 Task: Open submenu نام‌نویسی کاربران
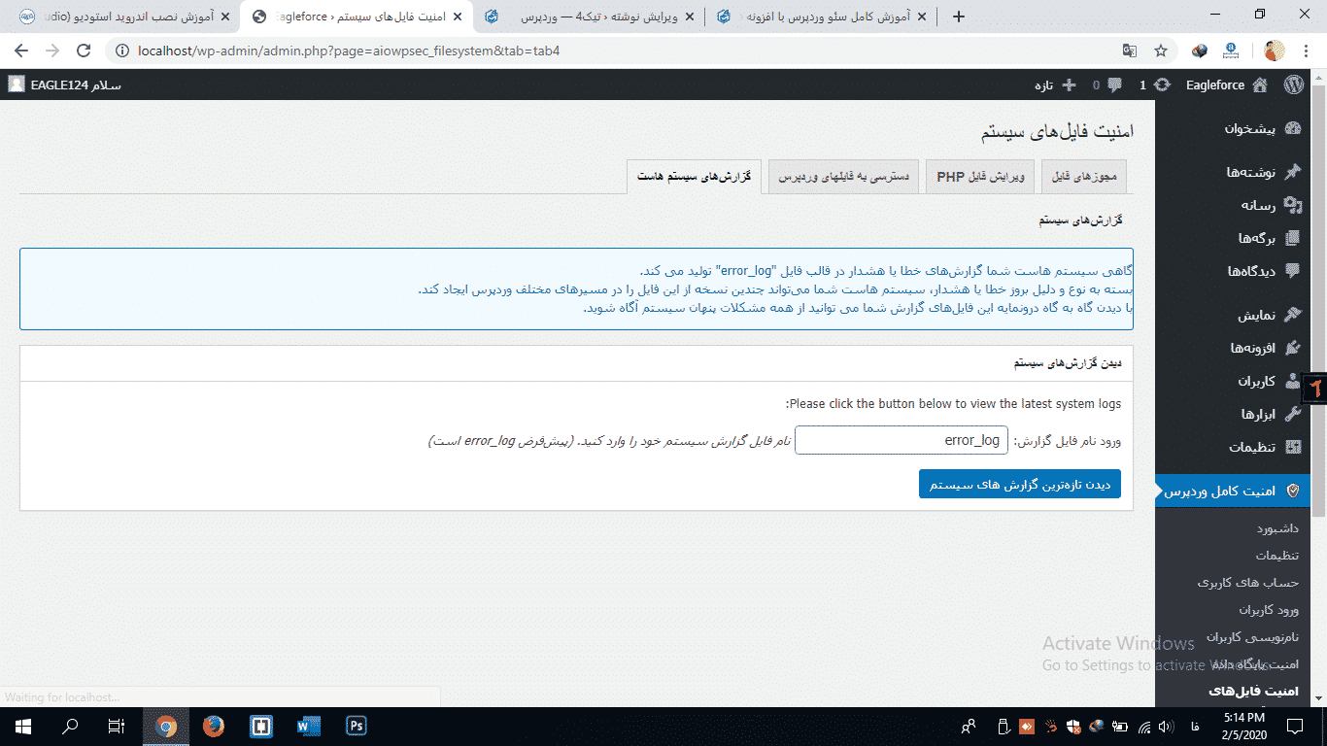pos(1252,637)
